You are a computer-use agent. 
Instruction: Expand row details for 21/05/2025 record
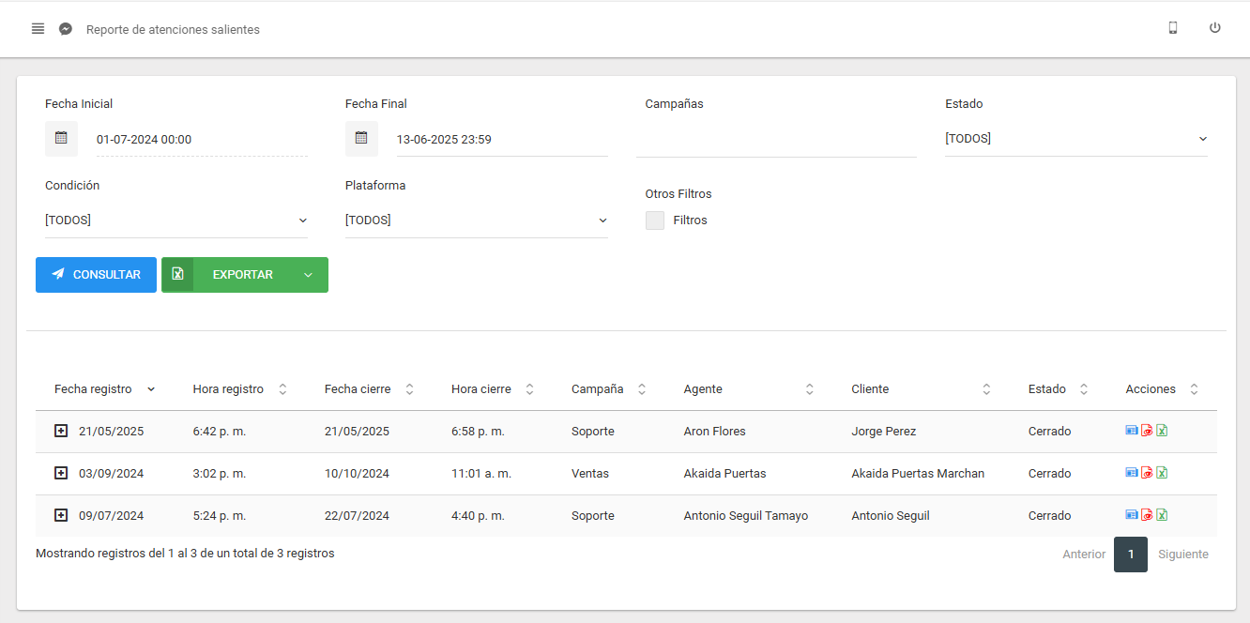click(61, 432)
